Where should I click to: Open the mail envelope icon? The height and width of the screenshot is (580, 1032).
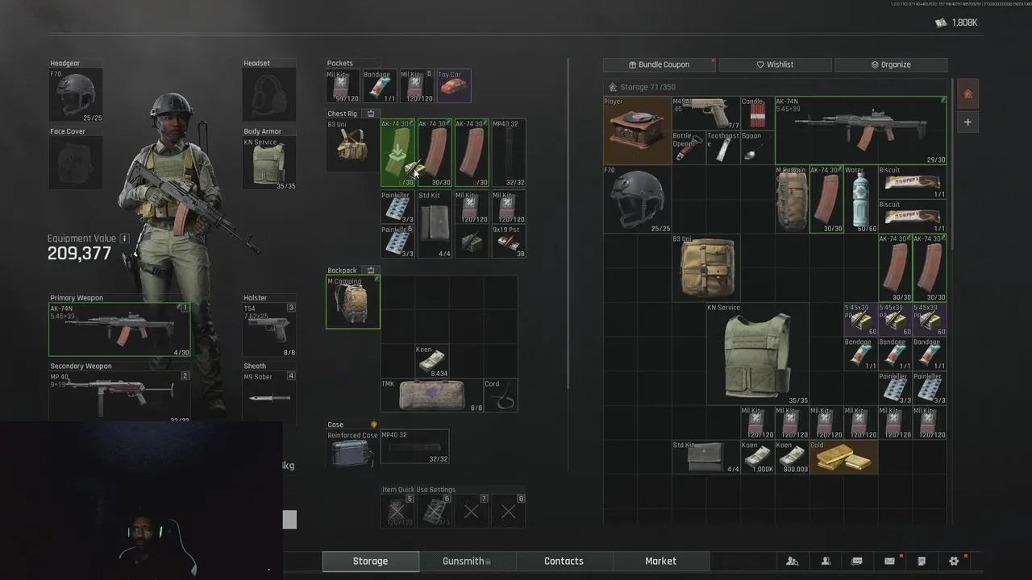(889, 561)
